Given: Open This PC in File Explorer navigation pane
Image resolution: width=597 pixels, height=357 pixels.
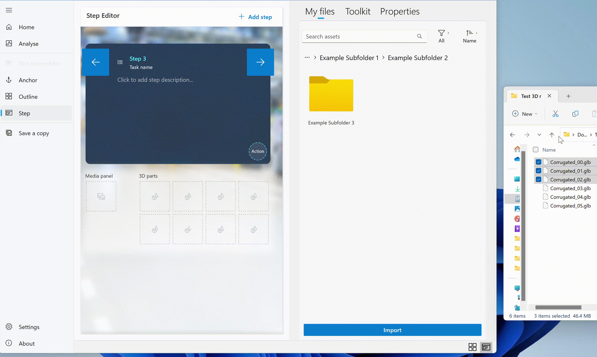Looking at the screenshot, I should 517,288.
